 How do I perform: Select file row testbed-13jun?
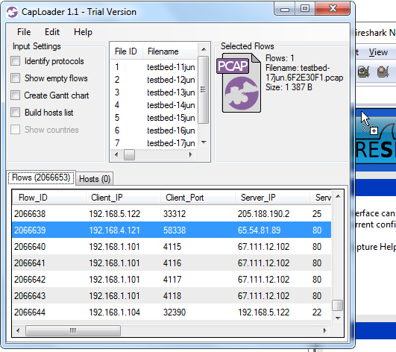pyautogui.click(x=154, y=92)
